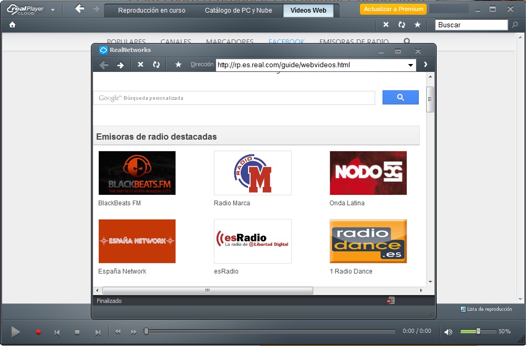526x346 pixels.
Task: Open the España Network orange thumbnail
Action: pos(137,242)
